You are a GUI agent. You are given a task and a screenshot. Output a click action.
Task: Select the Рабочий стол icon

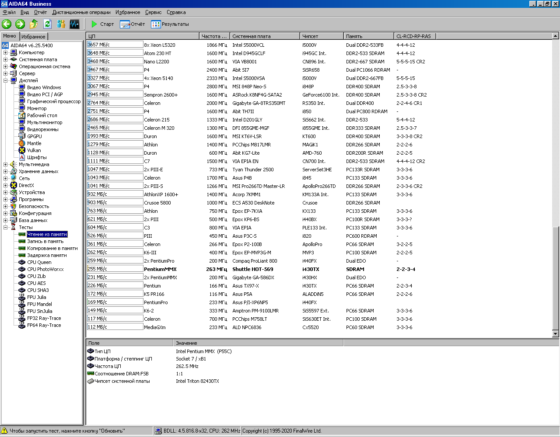(x=22, y=115)
